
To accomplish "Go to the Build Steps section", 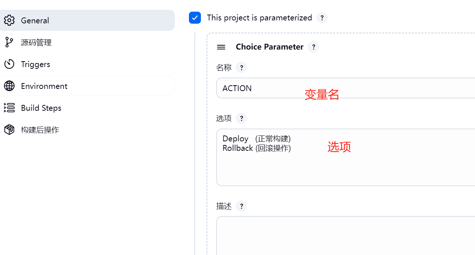I will [x=41, y=108].
